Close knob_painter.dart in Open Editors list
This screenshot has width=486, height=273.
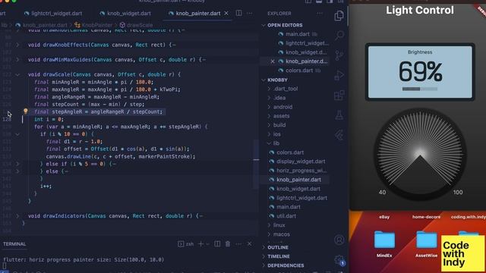(x=273, y=61)
